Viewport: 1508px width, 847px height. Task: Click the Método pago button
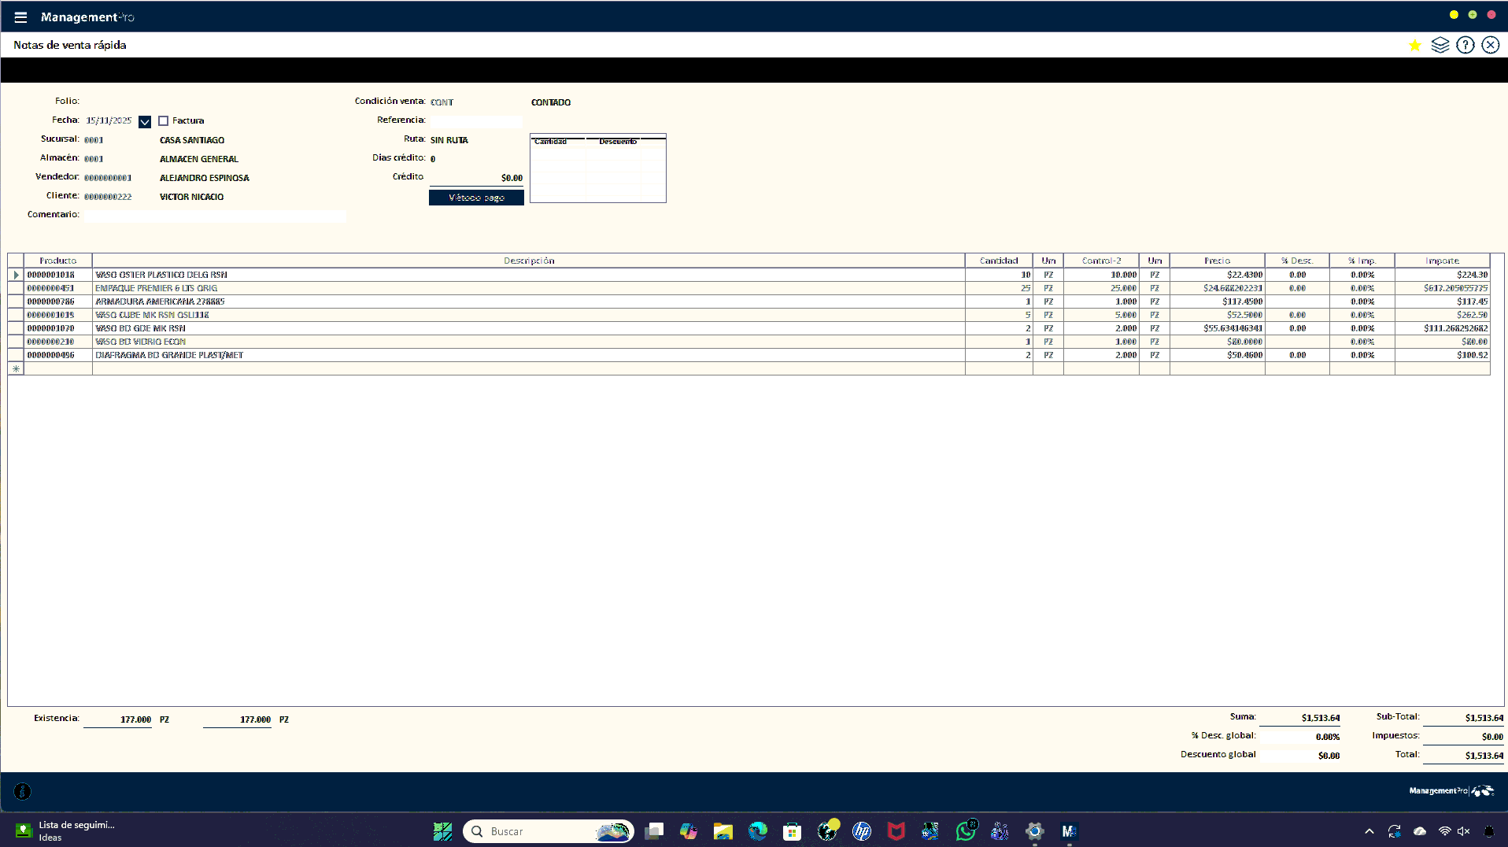click(x=476, y=198)
